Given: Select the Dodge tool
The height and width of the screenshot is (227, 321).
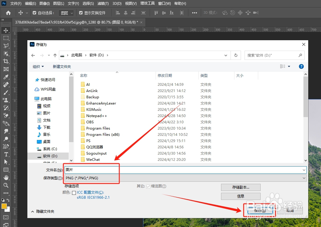Looking at the screenshot, I should [6, 139].
